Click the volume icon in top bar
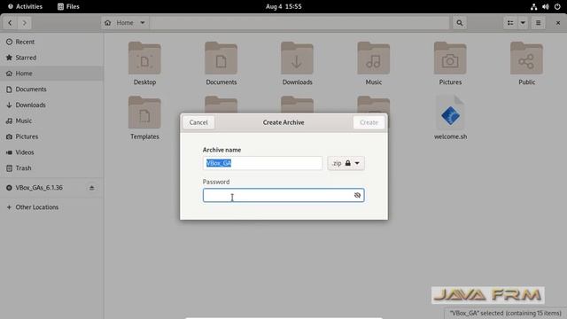Viewport: 567px width, 319px height. (546, 6)
